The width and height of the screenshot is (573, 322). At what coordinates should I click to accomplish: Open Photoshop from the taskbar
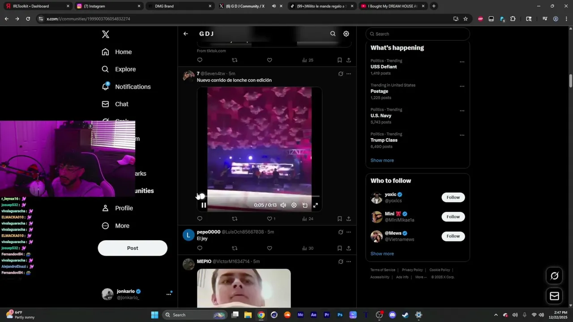(340, 315)
